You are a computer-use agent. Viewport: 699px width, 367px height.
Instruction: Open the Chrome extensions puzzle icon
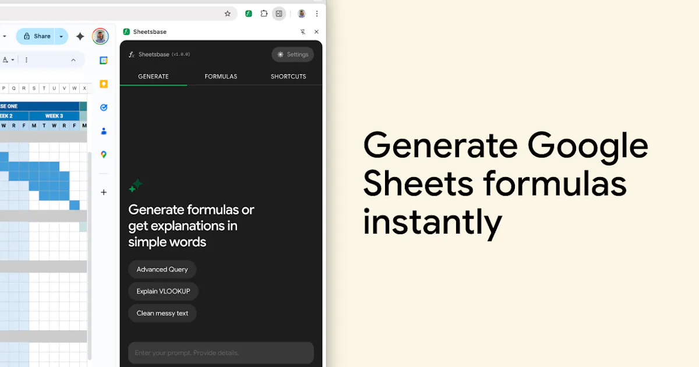pos(264,13)
